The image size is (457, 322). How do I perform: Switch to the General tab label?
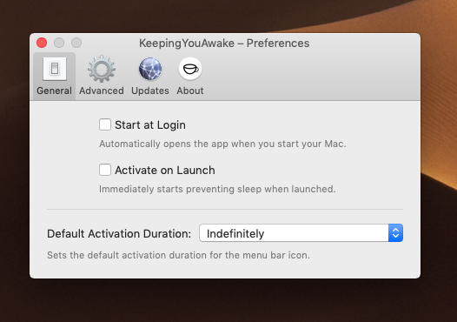point(54,91)
